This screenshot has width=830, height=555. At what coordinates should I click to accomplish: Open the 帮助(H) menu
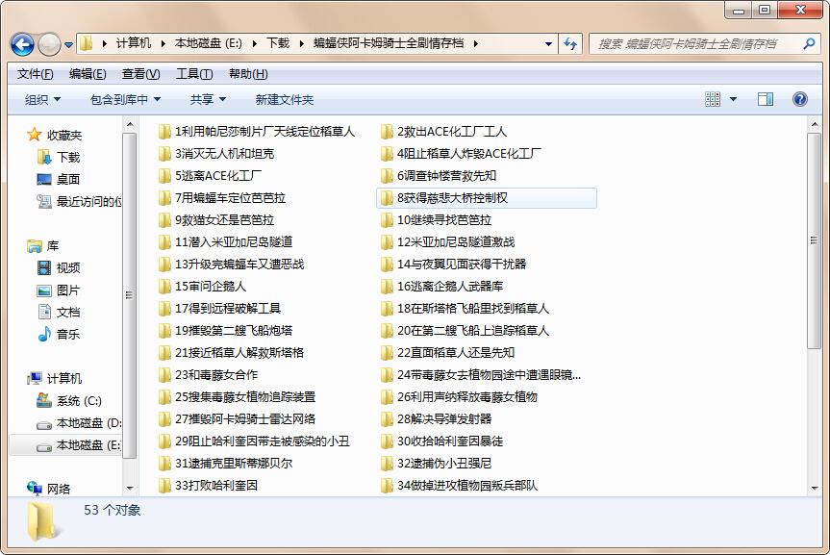pyautogui.click(x=248, y=74)
